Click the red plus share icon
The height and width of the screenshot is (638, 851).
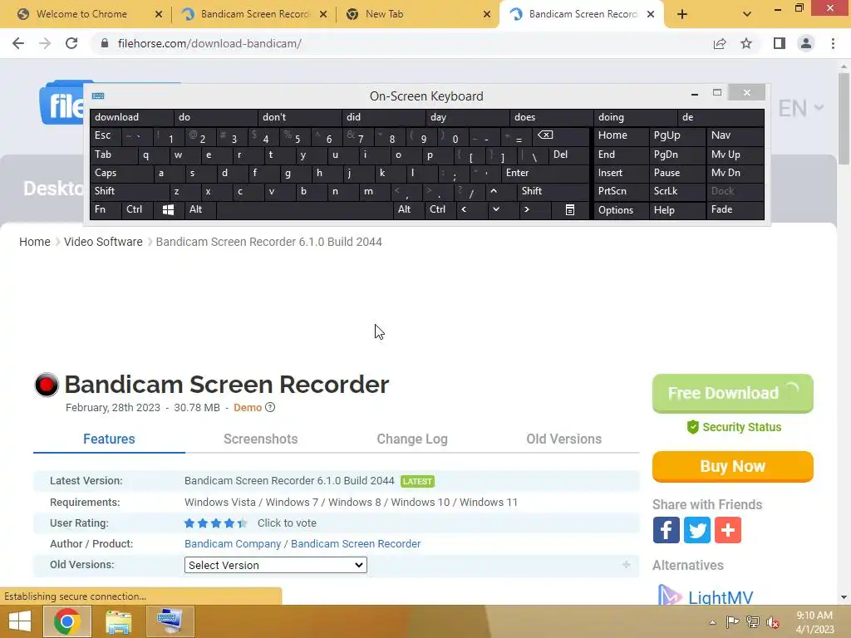728,530
